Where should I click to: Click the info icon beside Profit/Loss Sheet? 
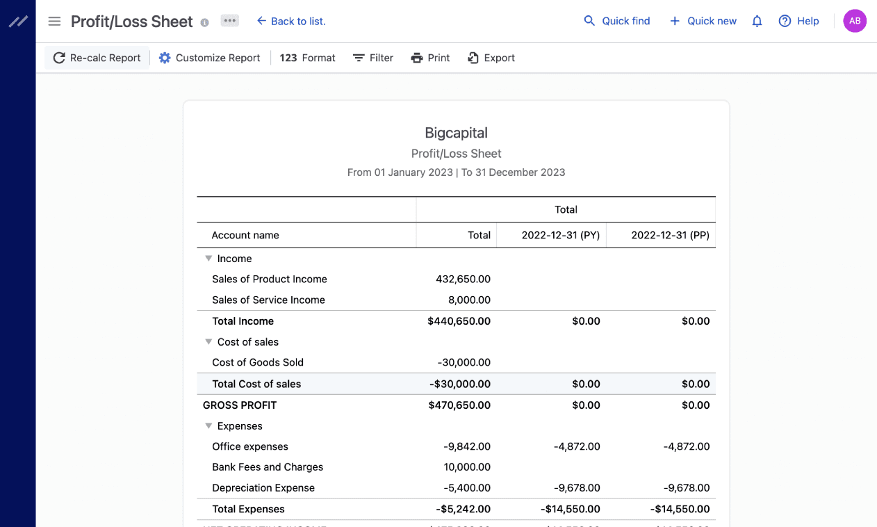(204, 22)
